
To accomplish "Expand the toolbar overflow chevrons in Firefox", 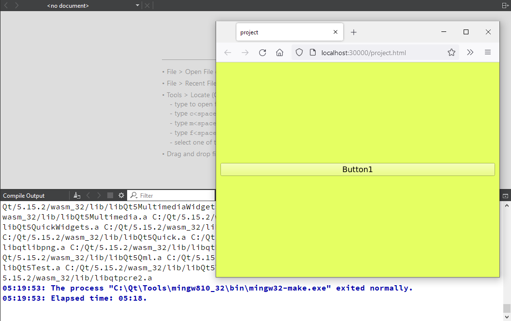I will click(x=470, y=52).
